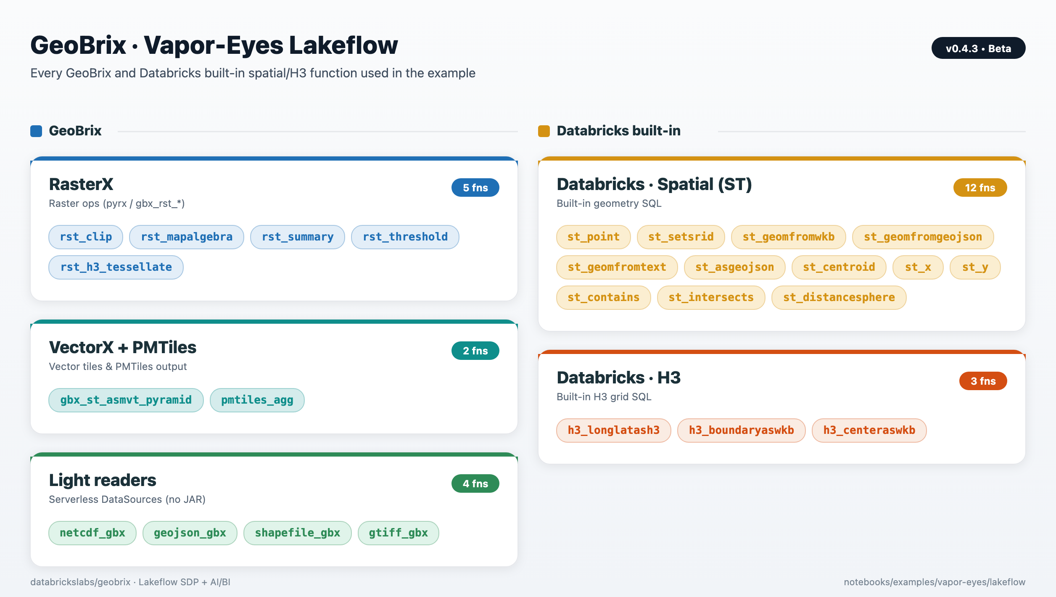Select the h3_boundaryaswkb chip
This screenshot has width=1056, height=597.
[x=742, y=431]
